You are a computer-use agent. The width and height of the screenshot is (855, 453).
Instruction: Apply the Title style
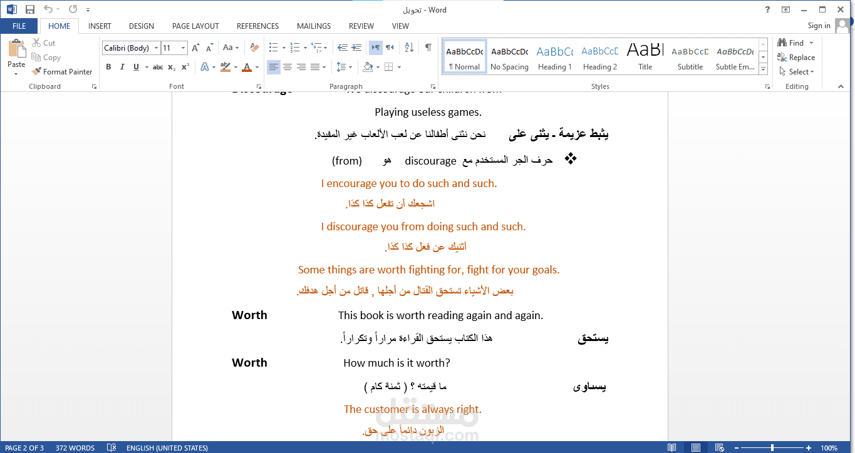click(645, 57)
